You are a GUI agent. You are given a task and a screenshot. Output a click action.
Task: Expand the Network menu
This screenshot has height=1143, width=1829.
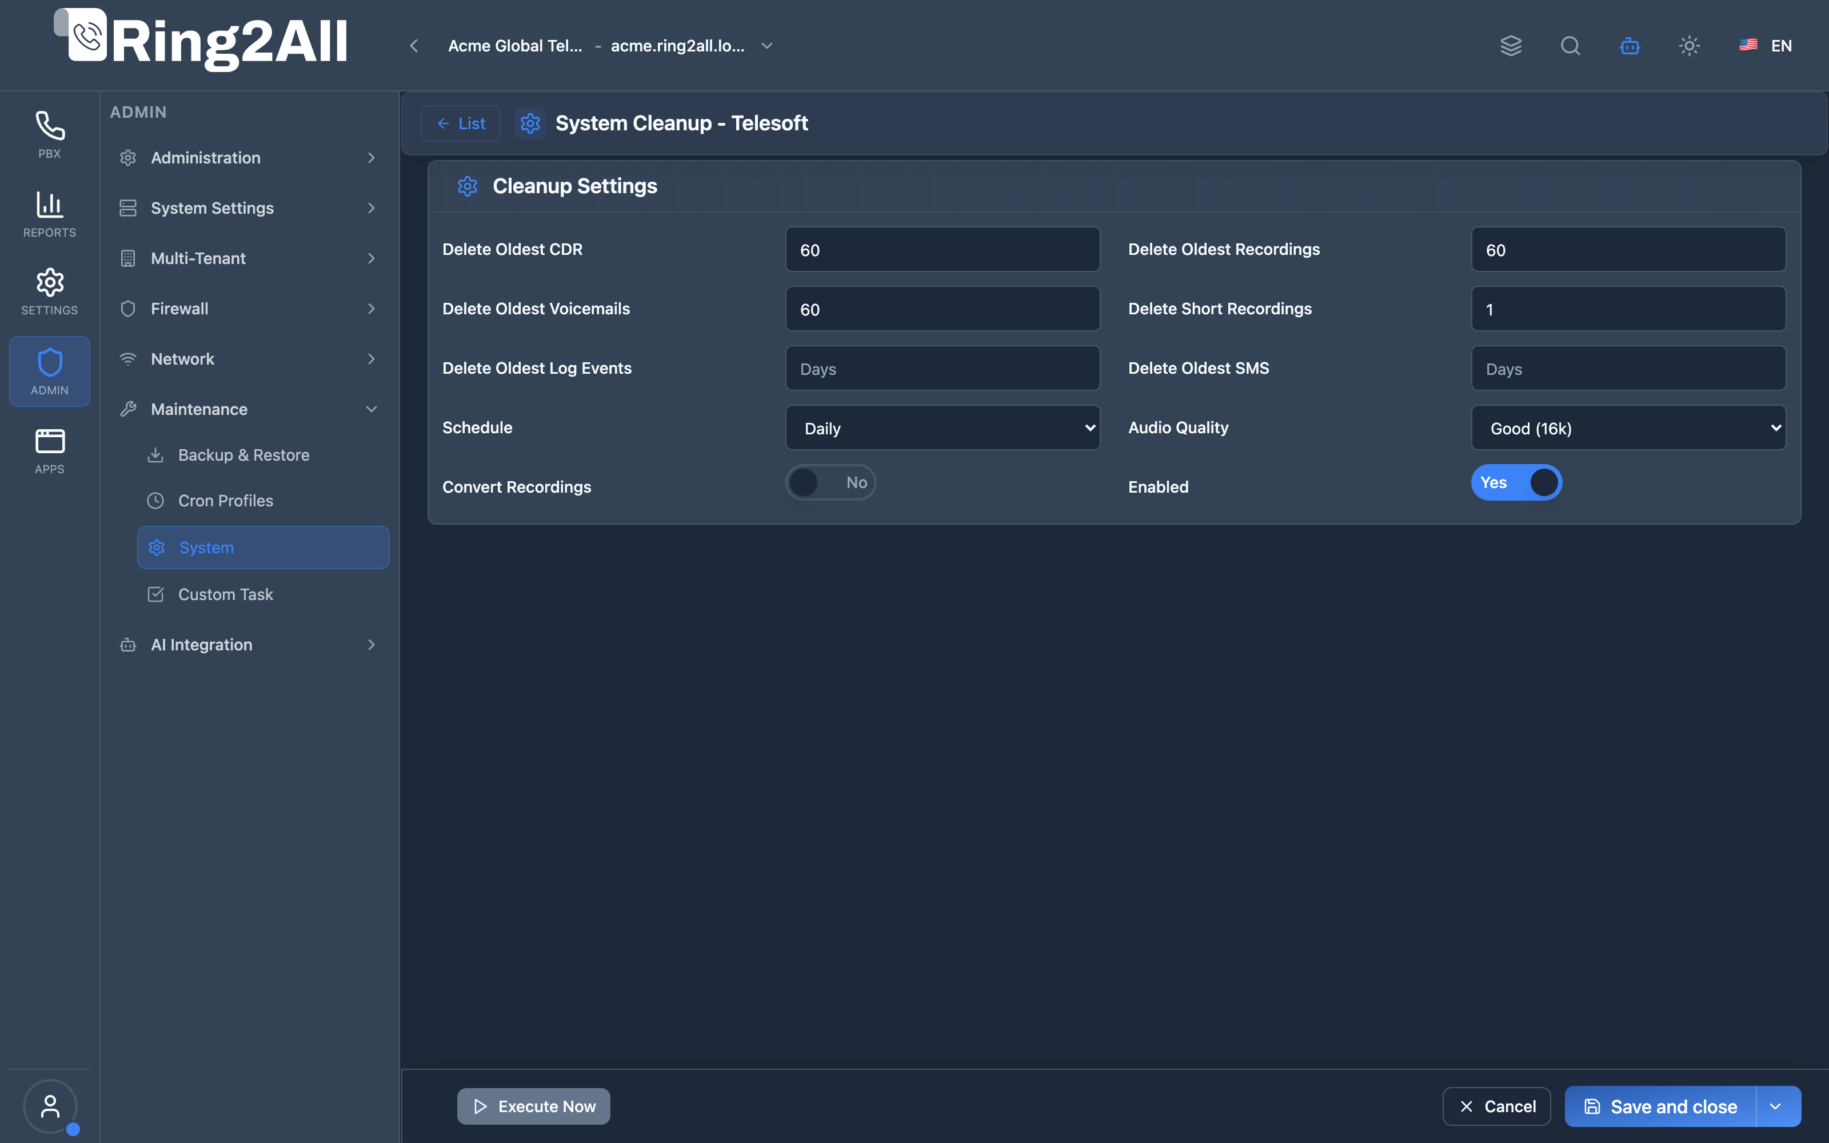[249, 359]
